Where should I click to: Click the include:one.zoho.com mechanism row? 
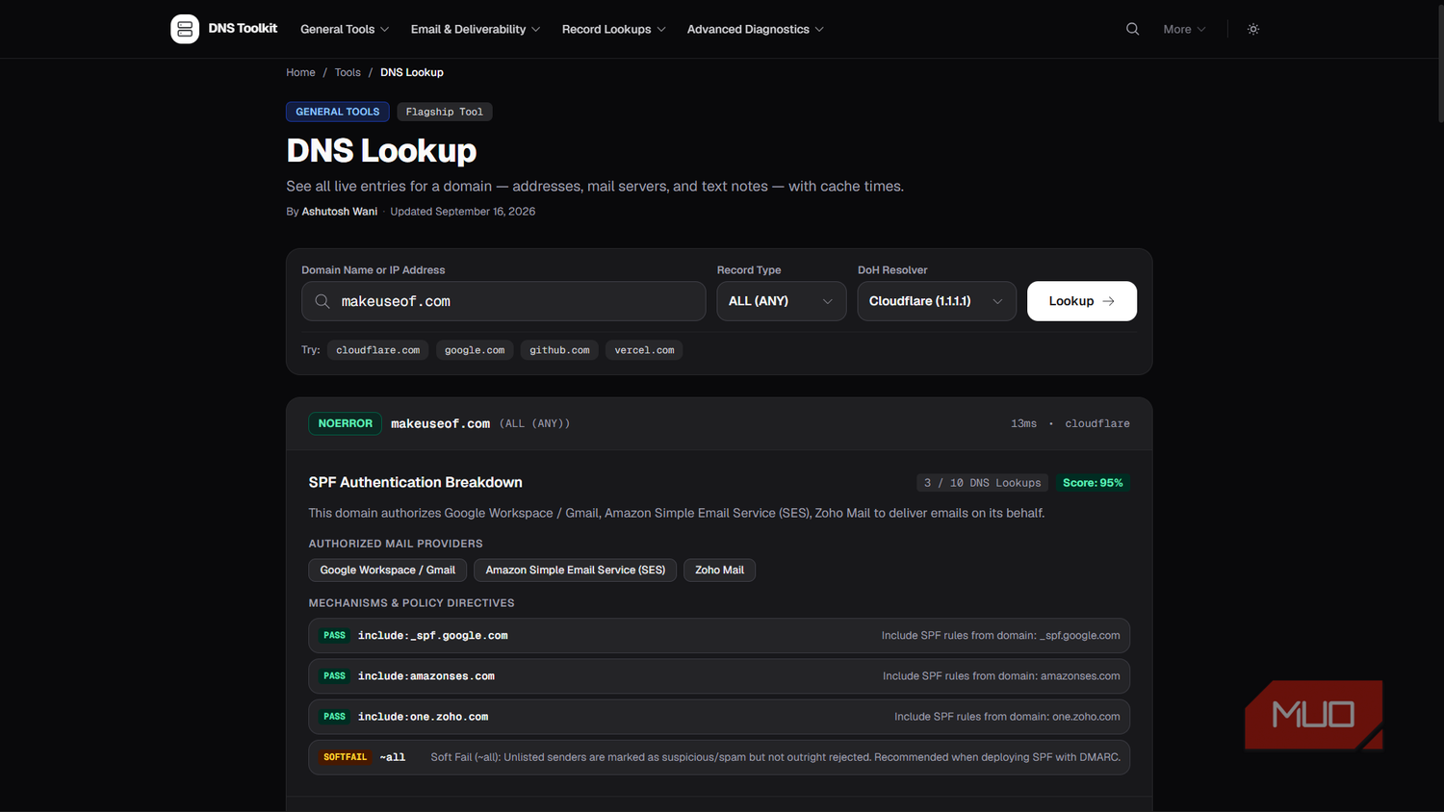click(719, 717)
